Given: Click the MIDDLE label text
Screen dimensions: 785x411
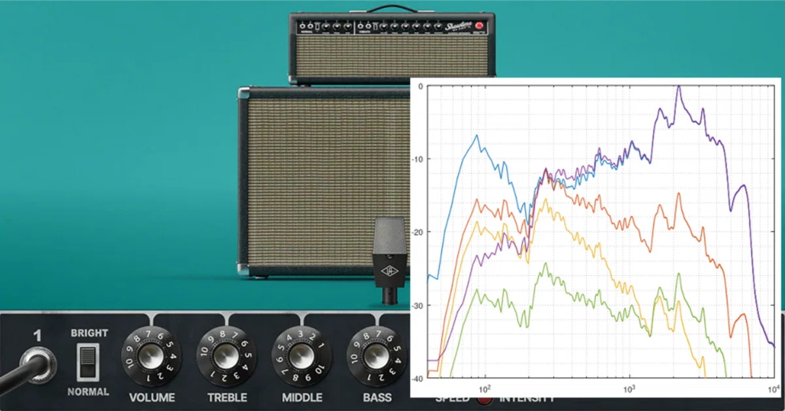Looking at the screenshot, I should [x=302, y=397].
